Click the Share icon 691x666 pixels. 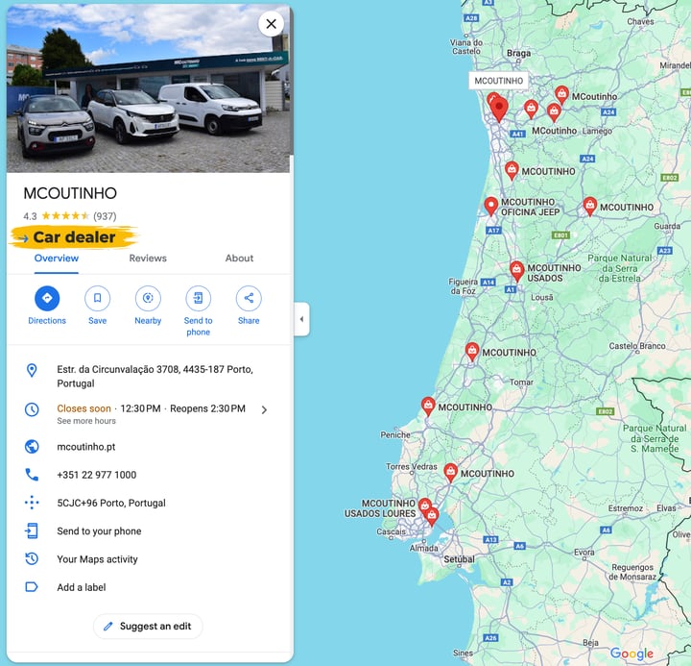[x=249, y=298]
